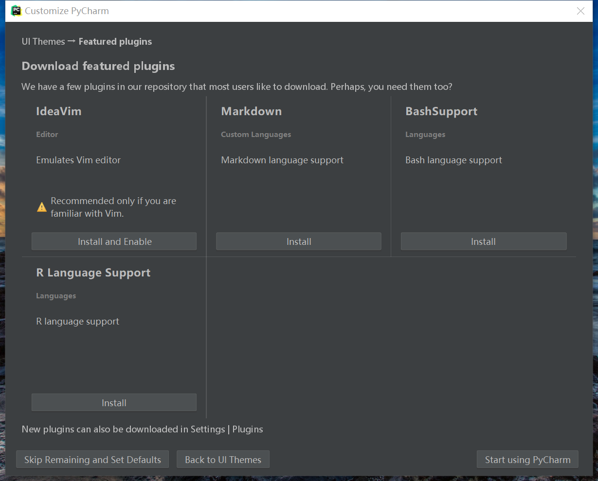Close the Customize PyCharm window

click(x=580, y=11)
